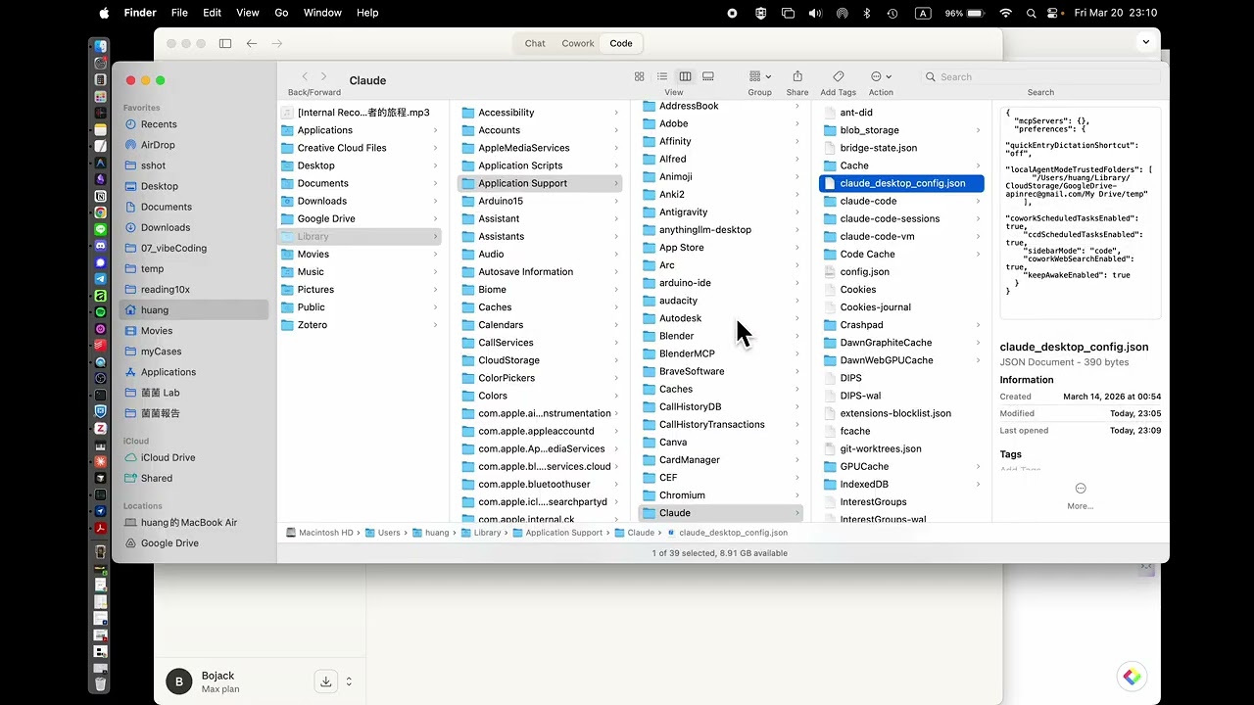The height and width of the screenshot is (705, 1254).
Task: Select the BlenderMCP folder
Action: coord(687,353)
